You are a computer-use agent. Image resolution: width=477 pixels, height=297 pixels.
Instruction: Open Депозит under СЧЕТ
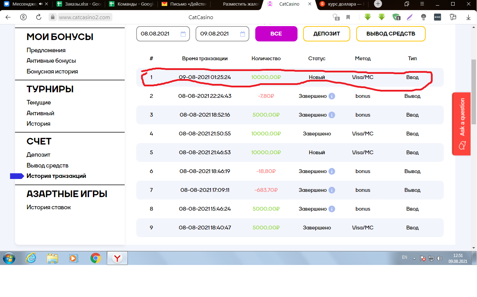click(x=38, y=155)
